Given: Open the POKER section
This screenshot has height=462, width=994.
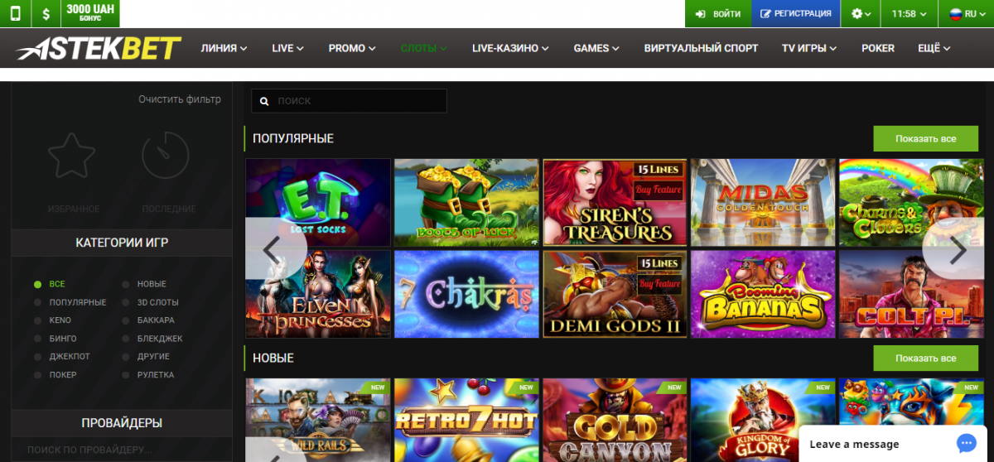Looking at the screenshot, I should click(x=878, y=48).
